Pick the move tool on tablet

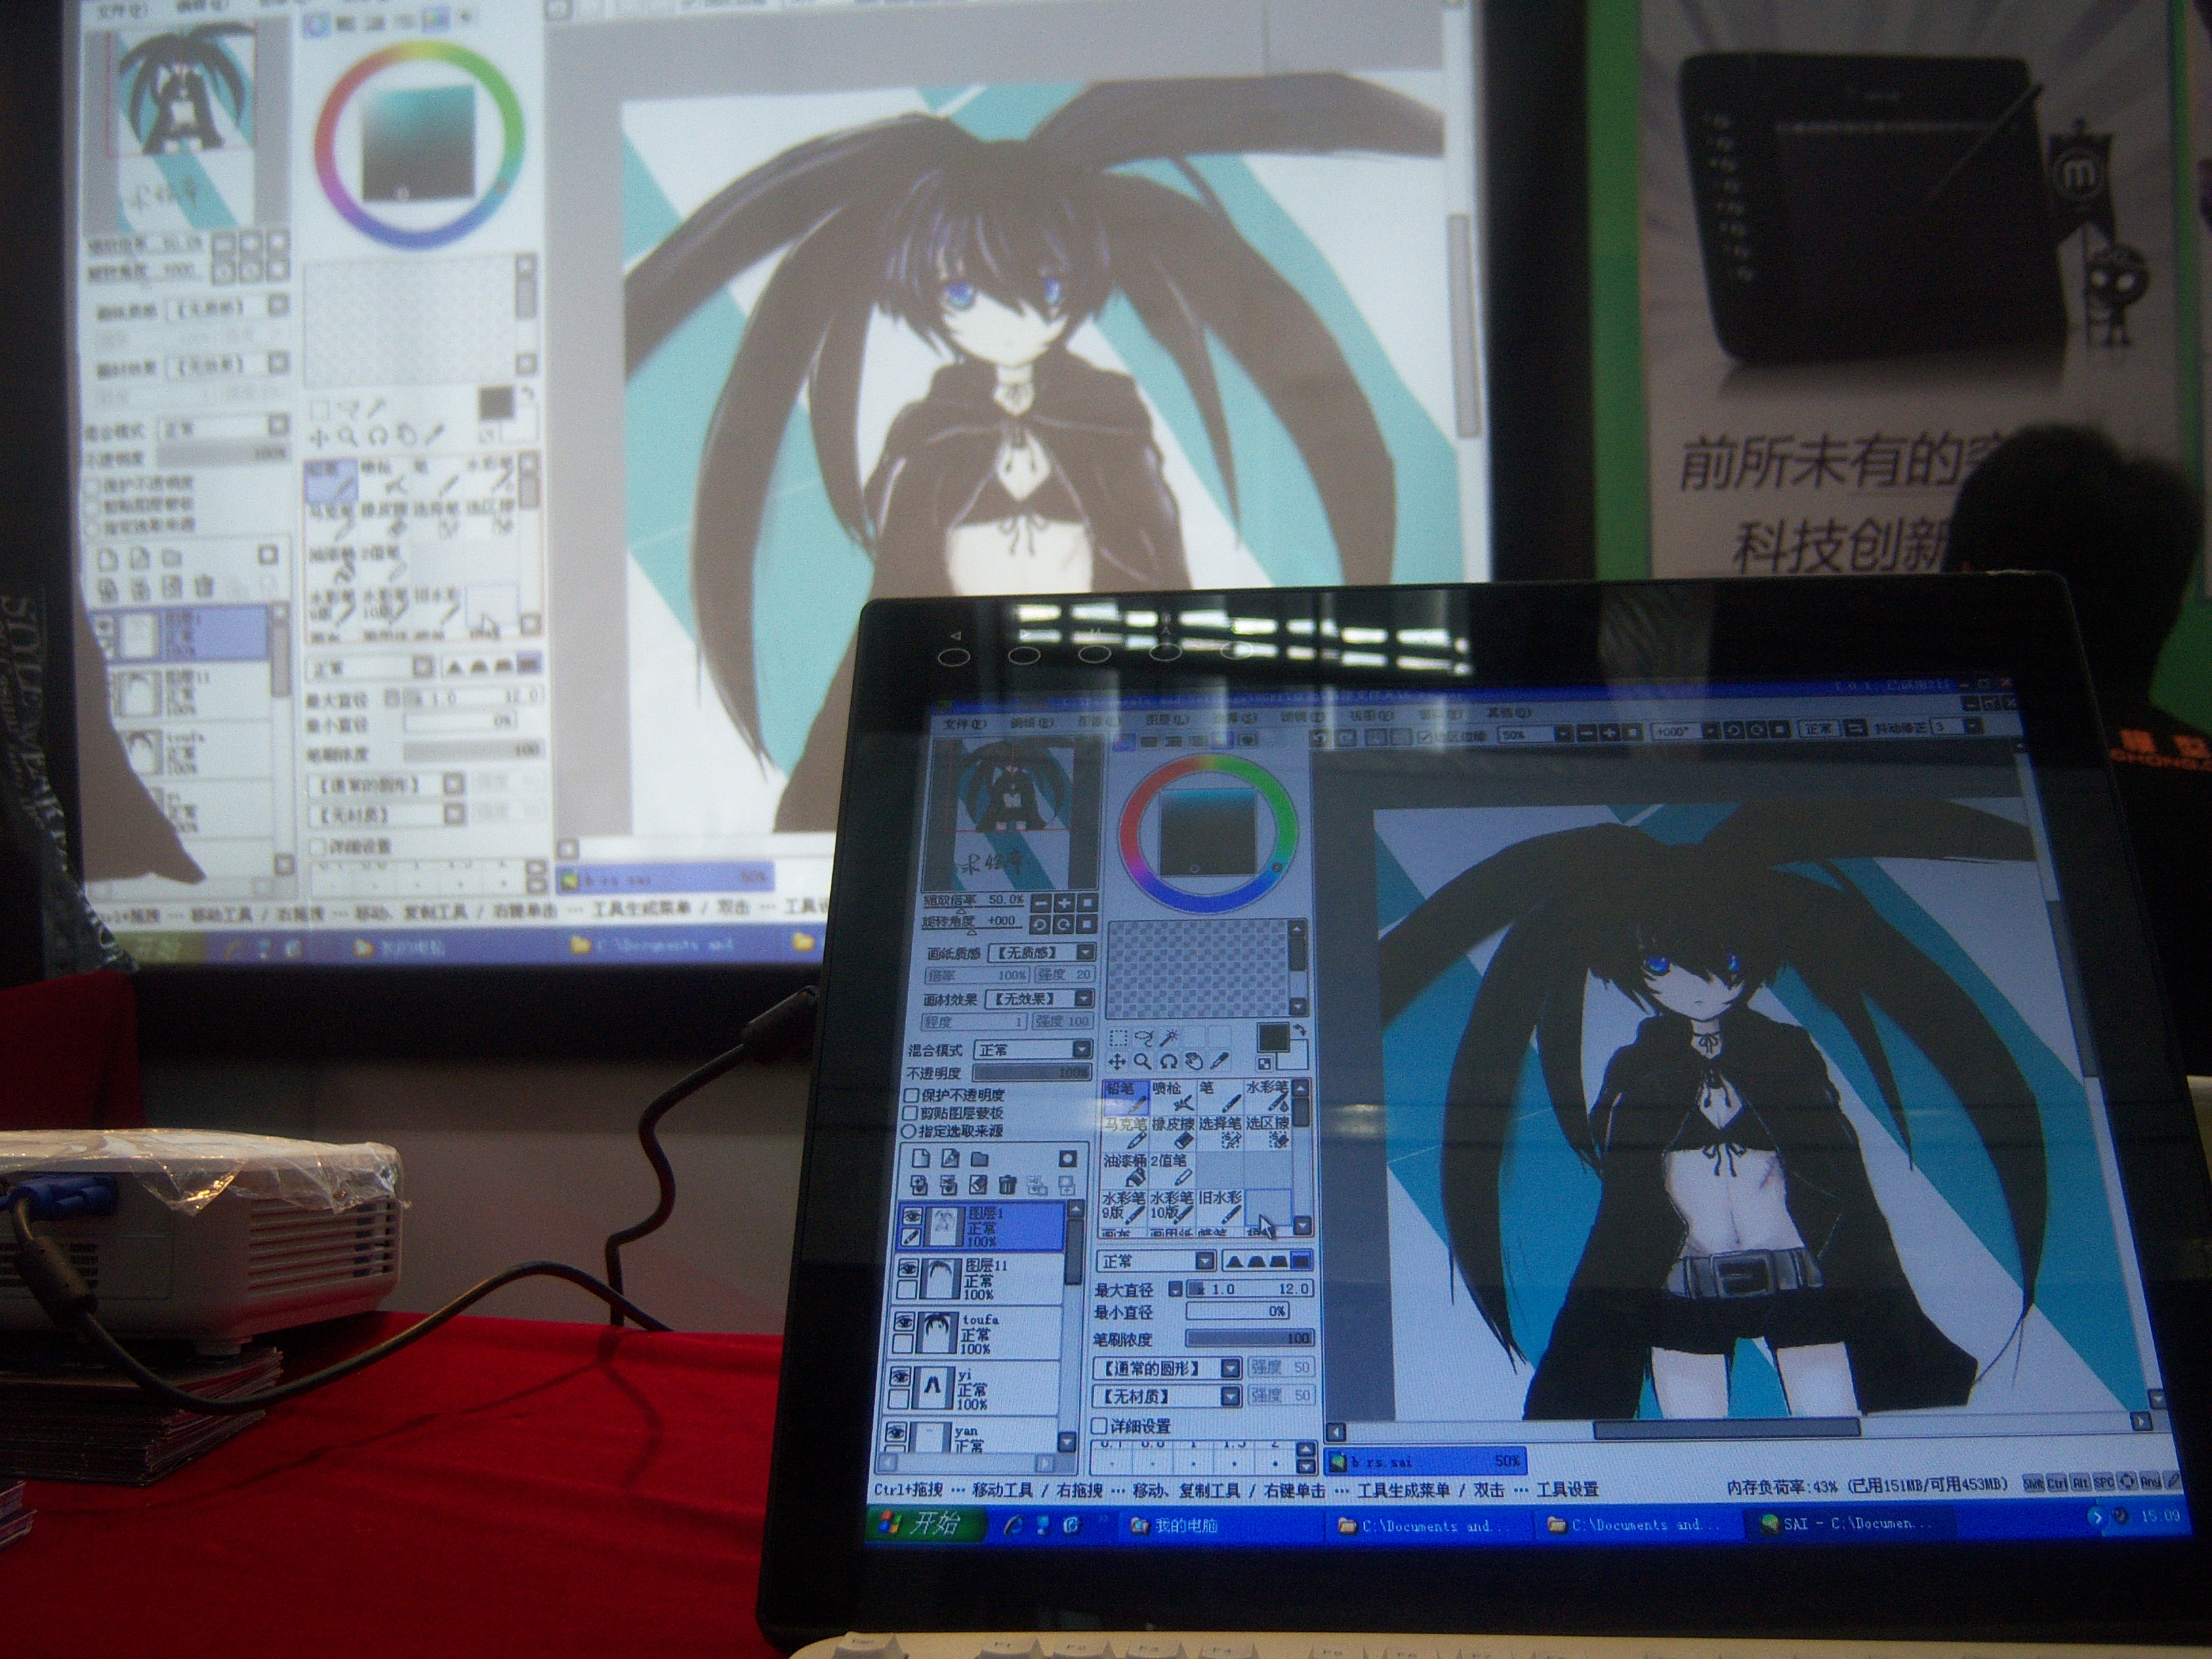(x=1117, y=1062)
